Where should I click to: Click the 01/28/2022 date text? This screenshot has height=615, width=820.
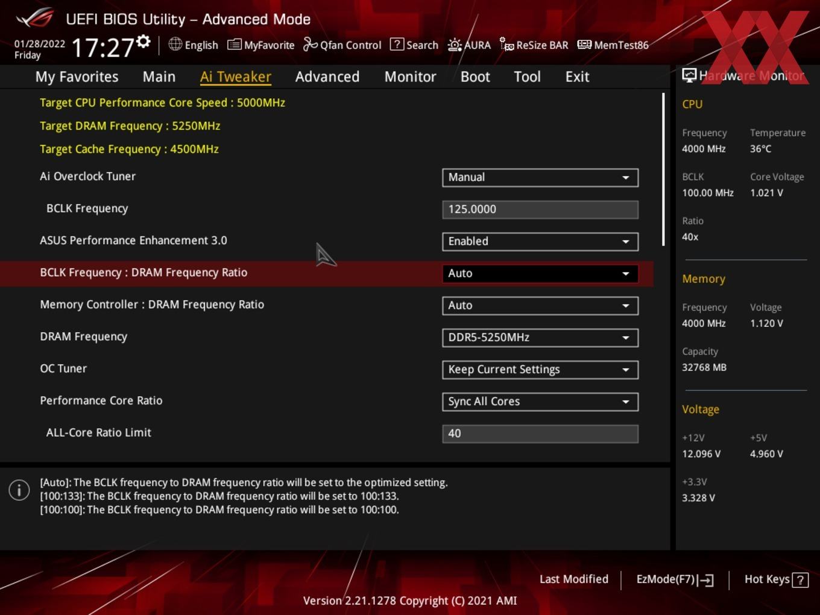point(40,43)
